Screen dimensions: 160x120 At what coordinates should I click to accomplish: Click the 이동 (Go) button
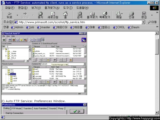click(x=152, y=22)
